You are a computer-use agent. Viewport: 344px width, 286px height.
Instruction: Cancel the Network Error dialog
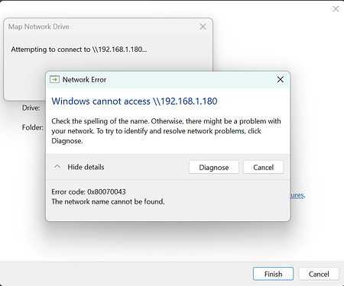click(x=263, y=167)
